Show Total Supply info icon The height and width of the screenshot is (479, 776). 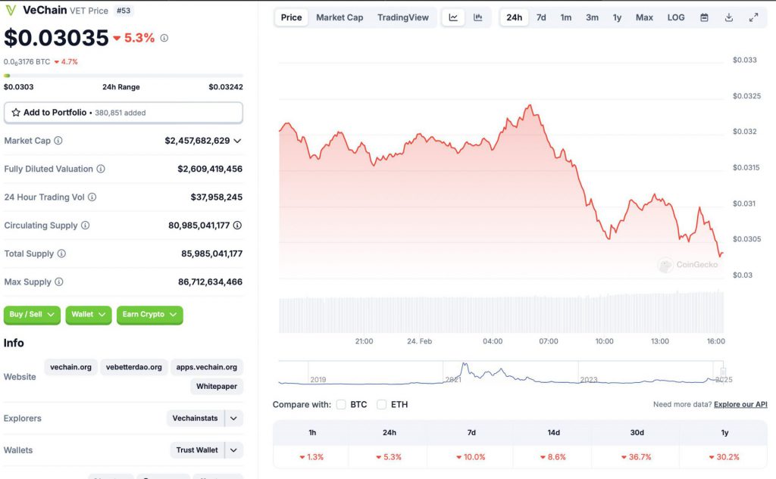click(61, 253)
